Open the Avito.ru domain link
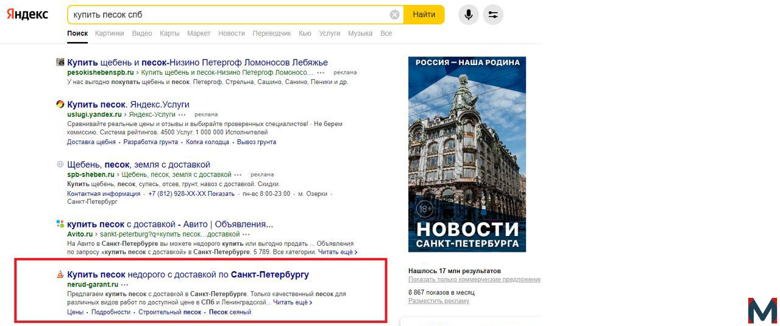Viewport: 780px width, 326px height. coord(80,234)
